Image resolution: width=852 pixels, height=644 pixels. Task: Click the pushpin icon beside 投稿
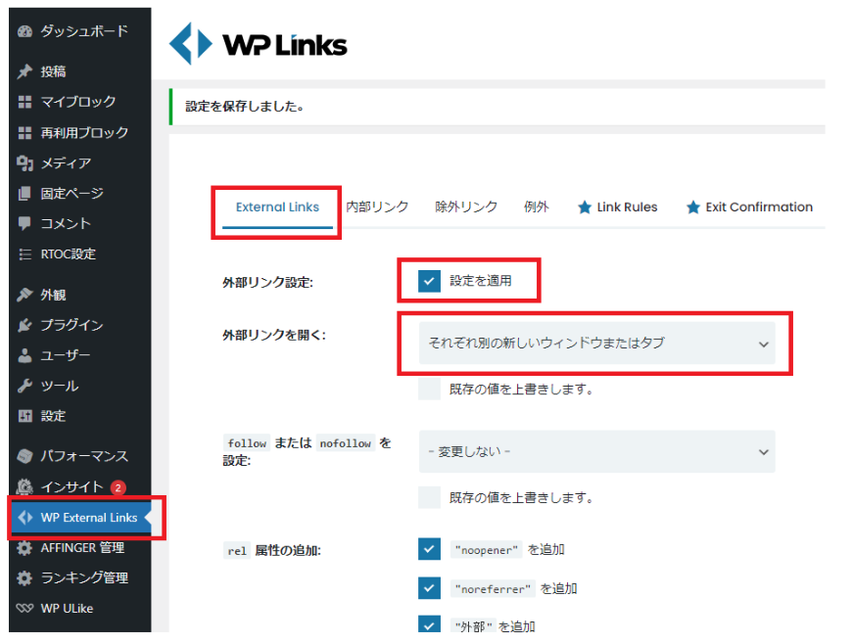click(x=25, y=71)
